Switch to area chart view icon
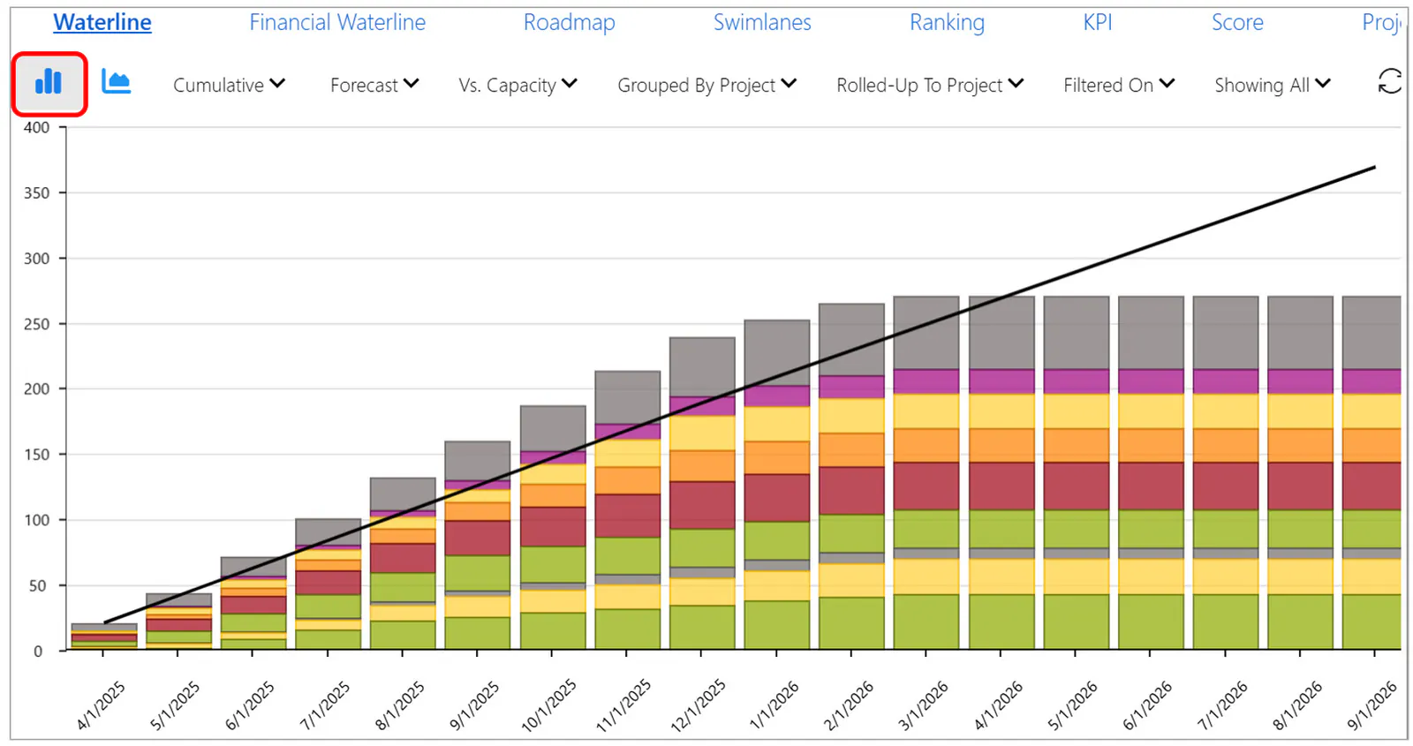The height and width of the screenshot is (746, 1413). [116, 82]
